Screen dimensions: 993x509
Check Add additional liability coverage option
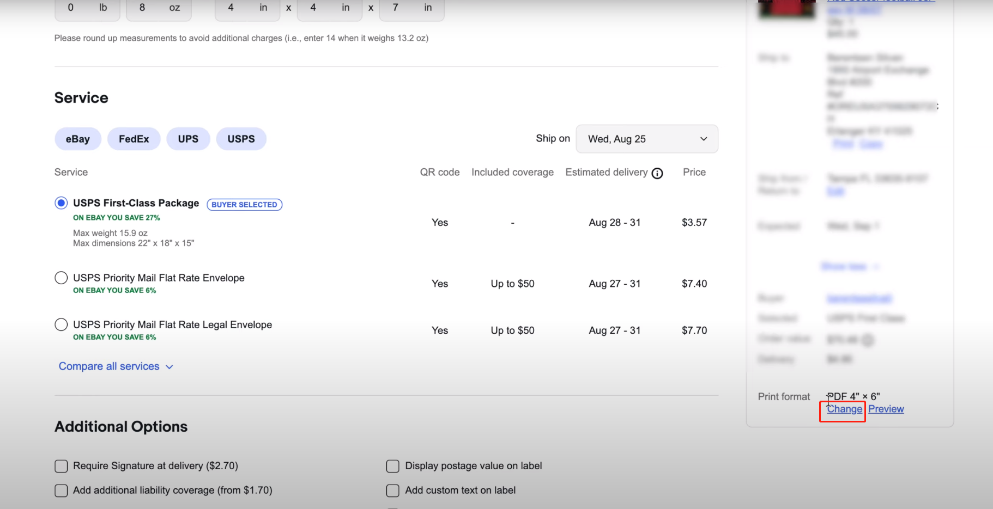(61, 490)
